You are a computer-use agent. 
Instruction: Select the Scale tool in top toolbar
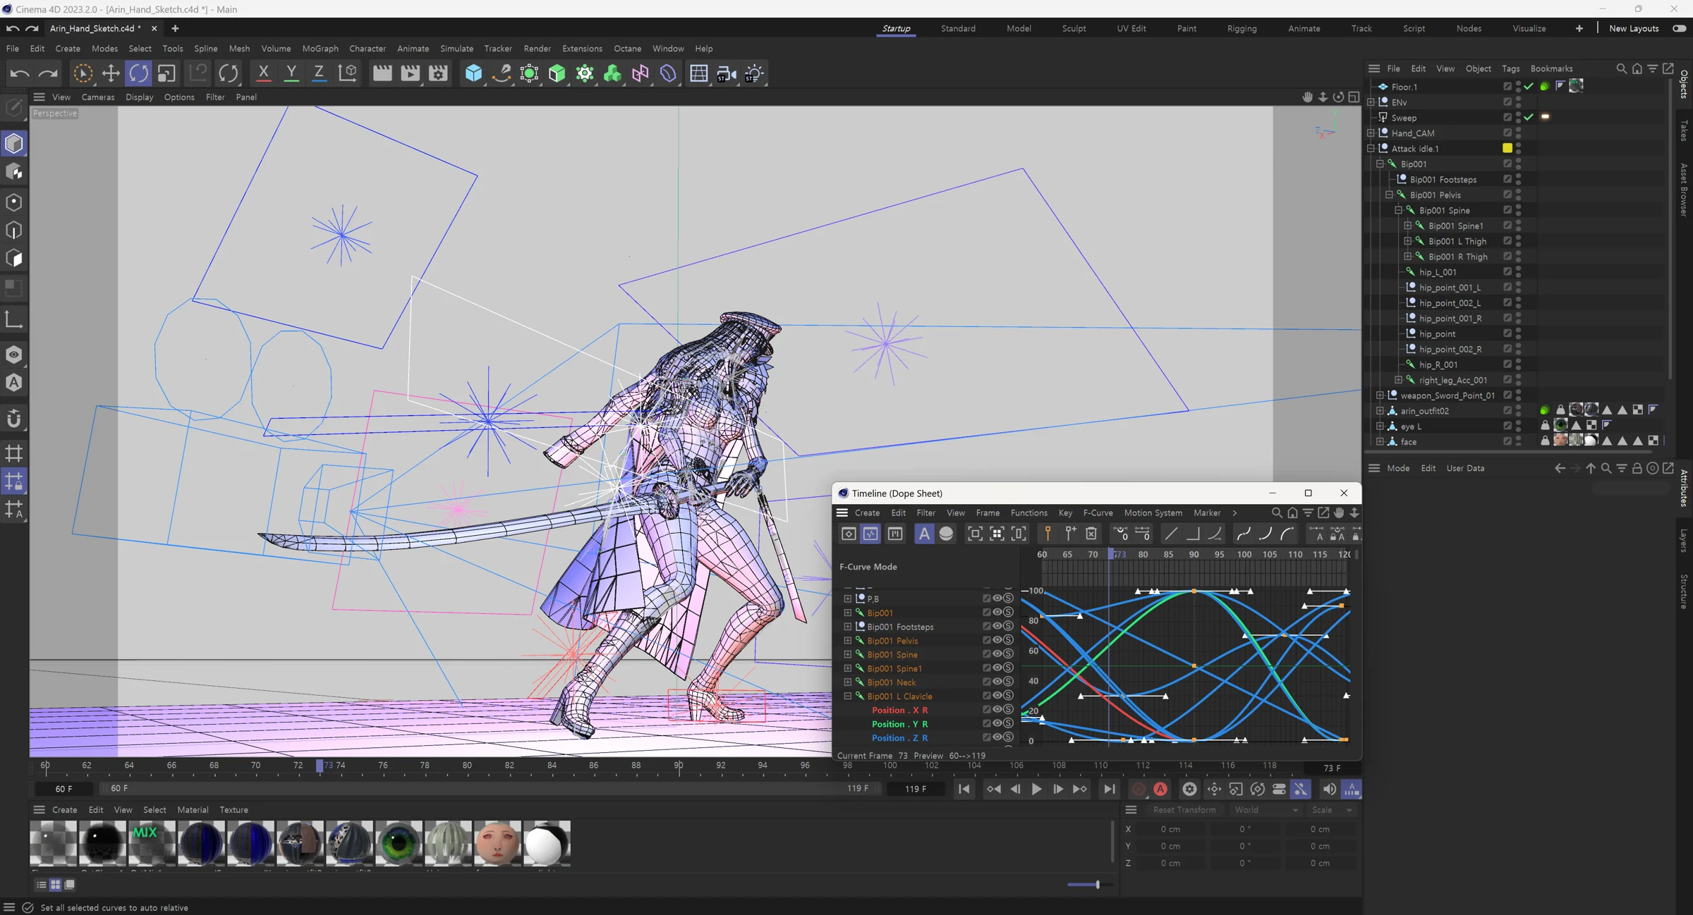point(166,73)
